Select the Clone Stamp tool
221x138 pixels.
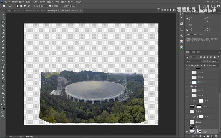point(3,56)
